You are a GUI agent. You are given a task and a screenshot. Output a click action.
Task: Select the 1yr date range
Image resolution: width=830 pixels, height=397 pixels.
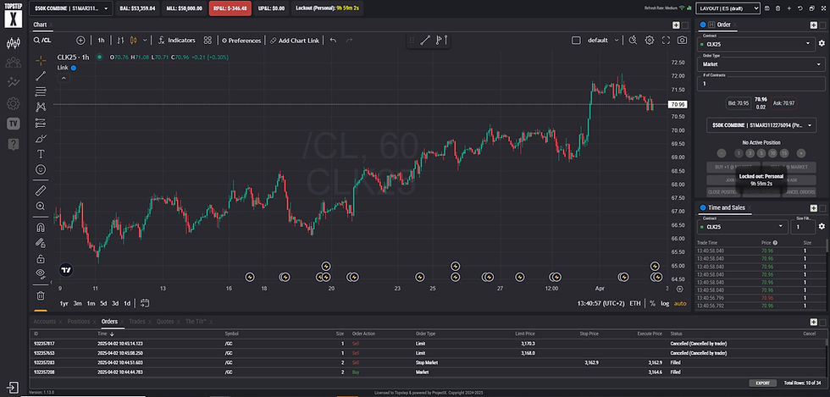64,303
